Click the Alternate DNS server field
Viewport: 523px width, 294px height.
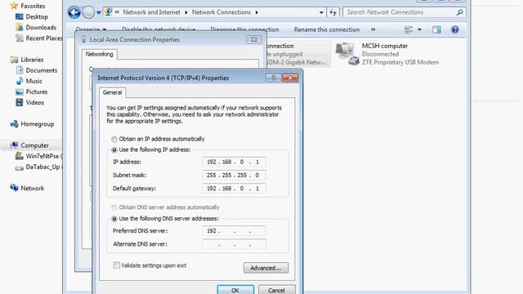(234, 244)
